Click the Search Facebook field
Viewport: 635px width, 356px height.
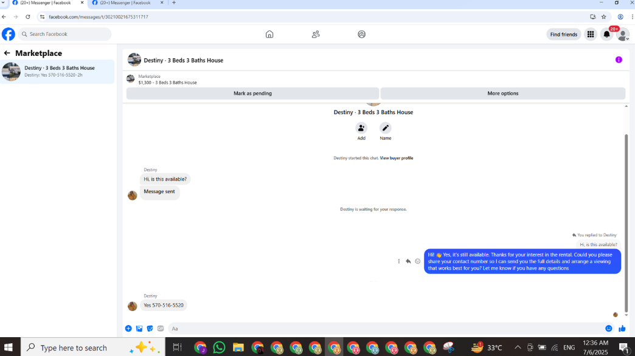coord(65,34)
